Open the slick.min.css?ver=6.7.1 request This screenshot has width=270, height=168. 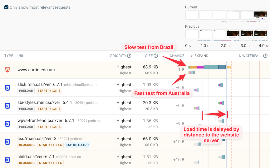(40, 84)
